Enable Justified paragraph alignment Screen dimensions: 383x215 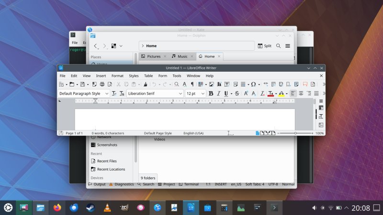click(x=316, y=94)
